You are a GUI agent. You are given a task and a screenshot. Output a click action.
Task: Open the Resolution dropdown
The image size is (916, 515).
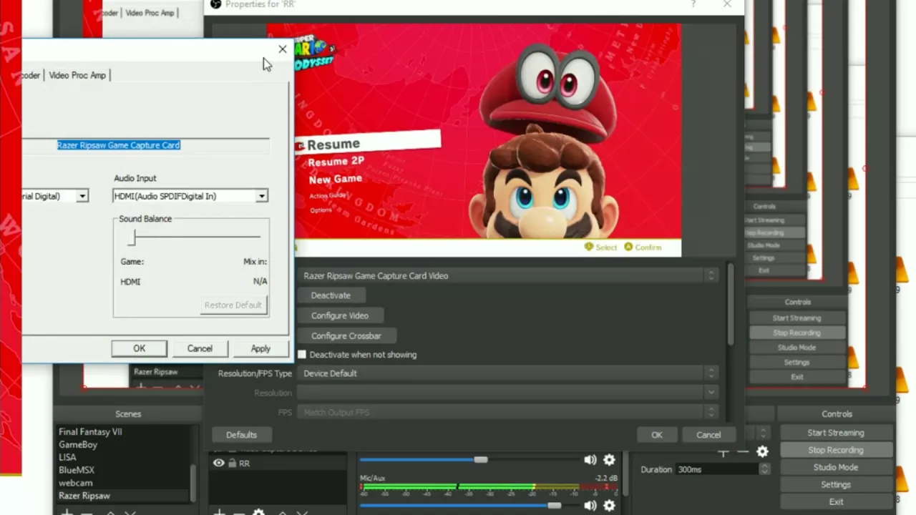(x=507, y=393)
